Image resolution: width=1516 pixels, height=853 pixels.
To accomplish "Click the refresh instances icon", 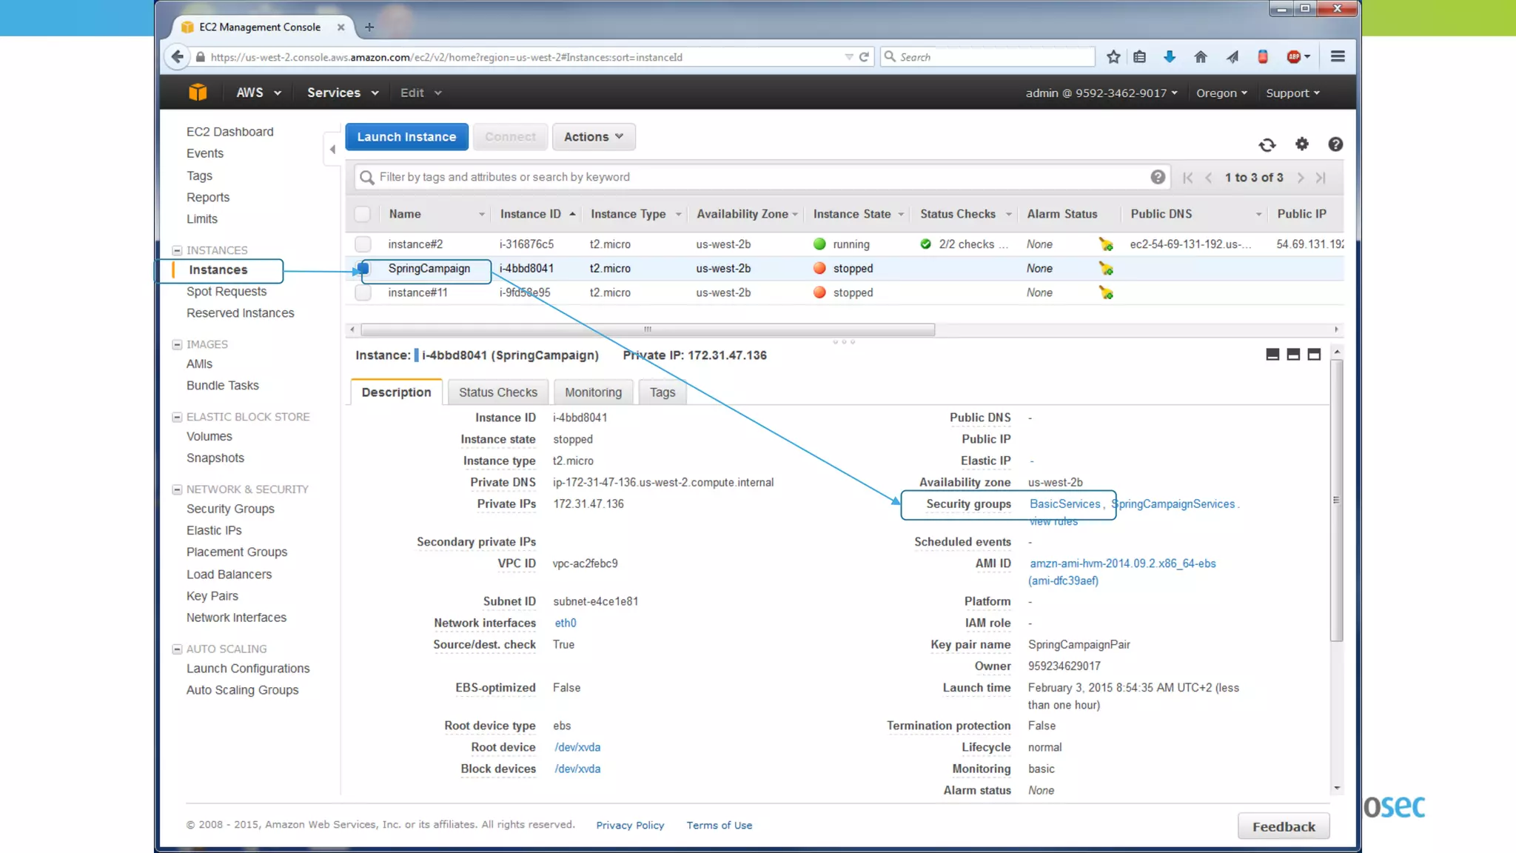I will pos(1267,145).
